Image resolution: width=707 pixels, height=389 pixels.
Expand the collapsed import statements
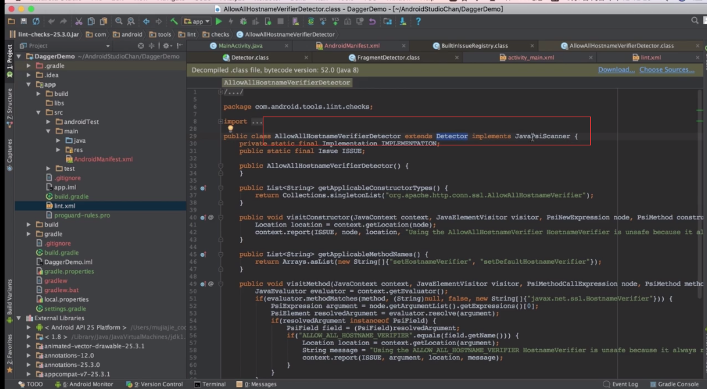[x=220, y=121]
